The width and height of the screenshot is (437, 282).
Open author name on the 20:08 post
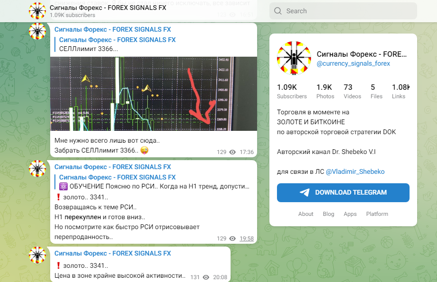click(x=113, y=253)
